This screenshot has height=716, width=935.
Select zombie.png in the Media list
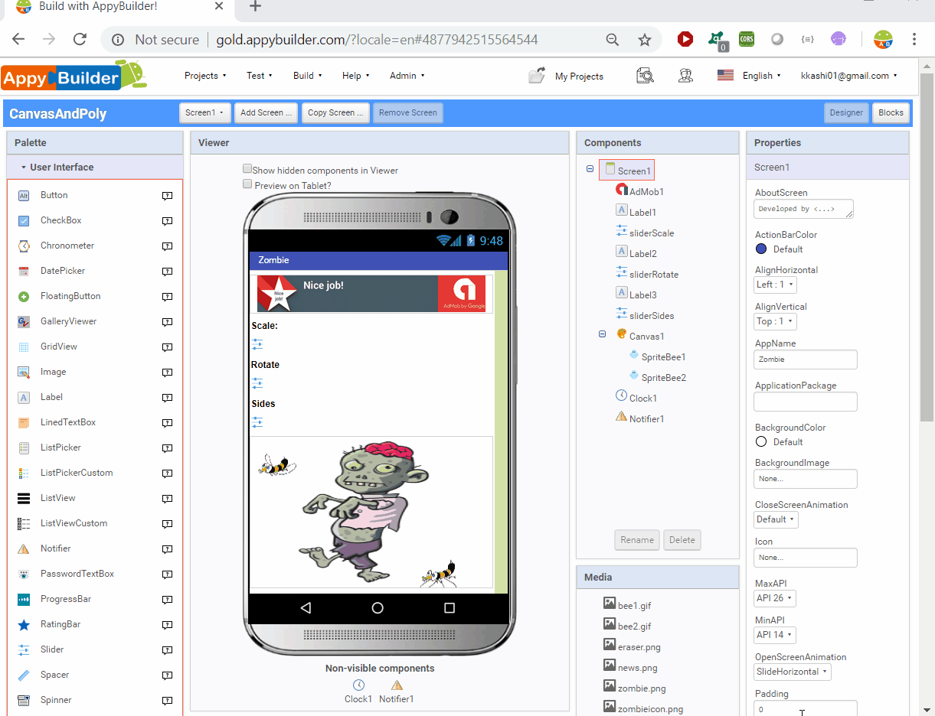[642, 688]
